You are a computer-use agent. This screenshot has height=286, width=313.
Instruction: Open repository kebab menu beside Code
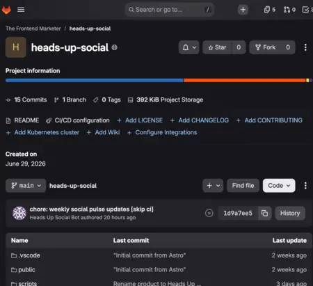pos(305,186)
